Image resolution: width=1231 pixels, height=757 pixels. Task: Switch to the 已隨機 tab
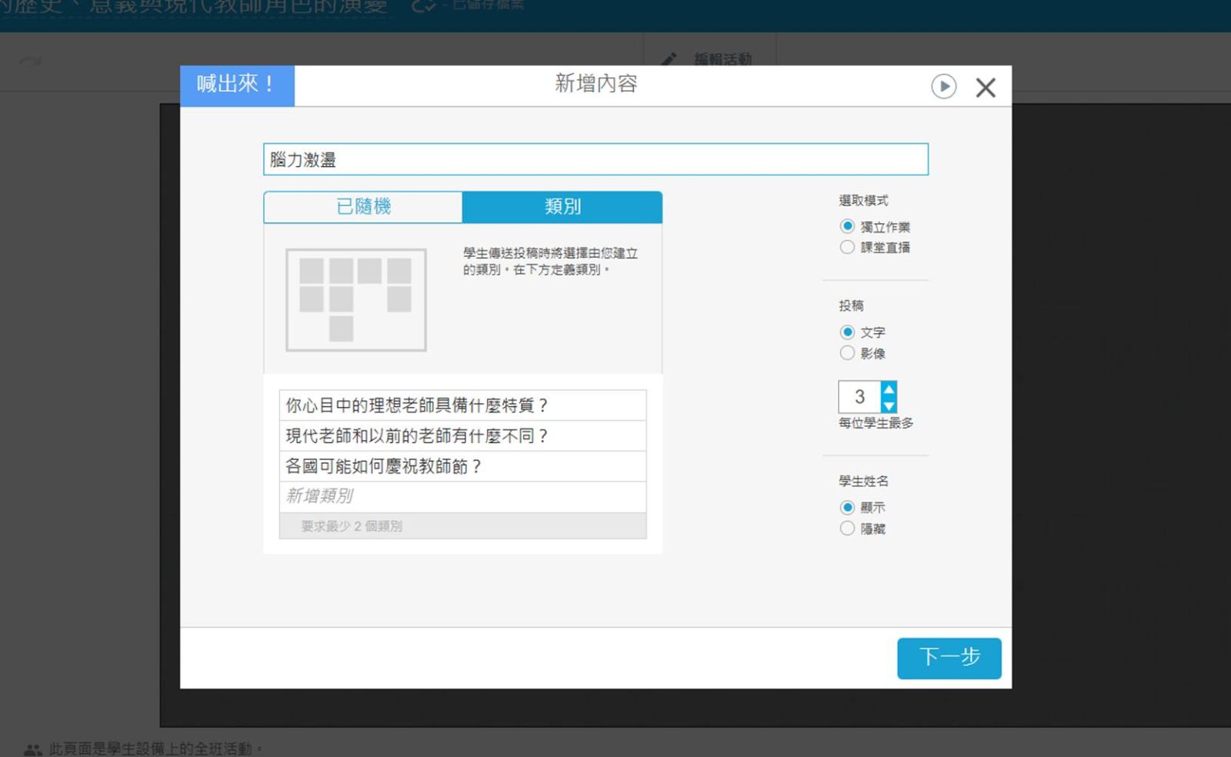pos(363,207)
